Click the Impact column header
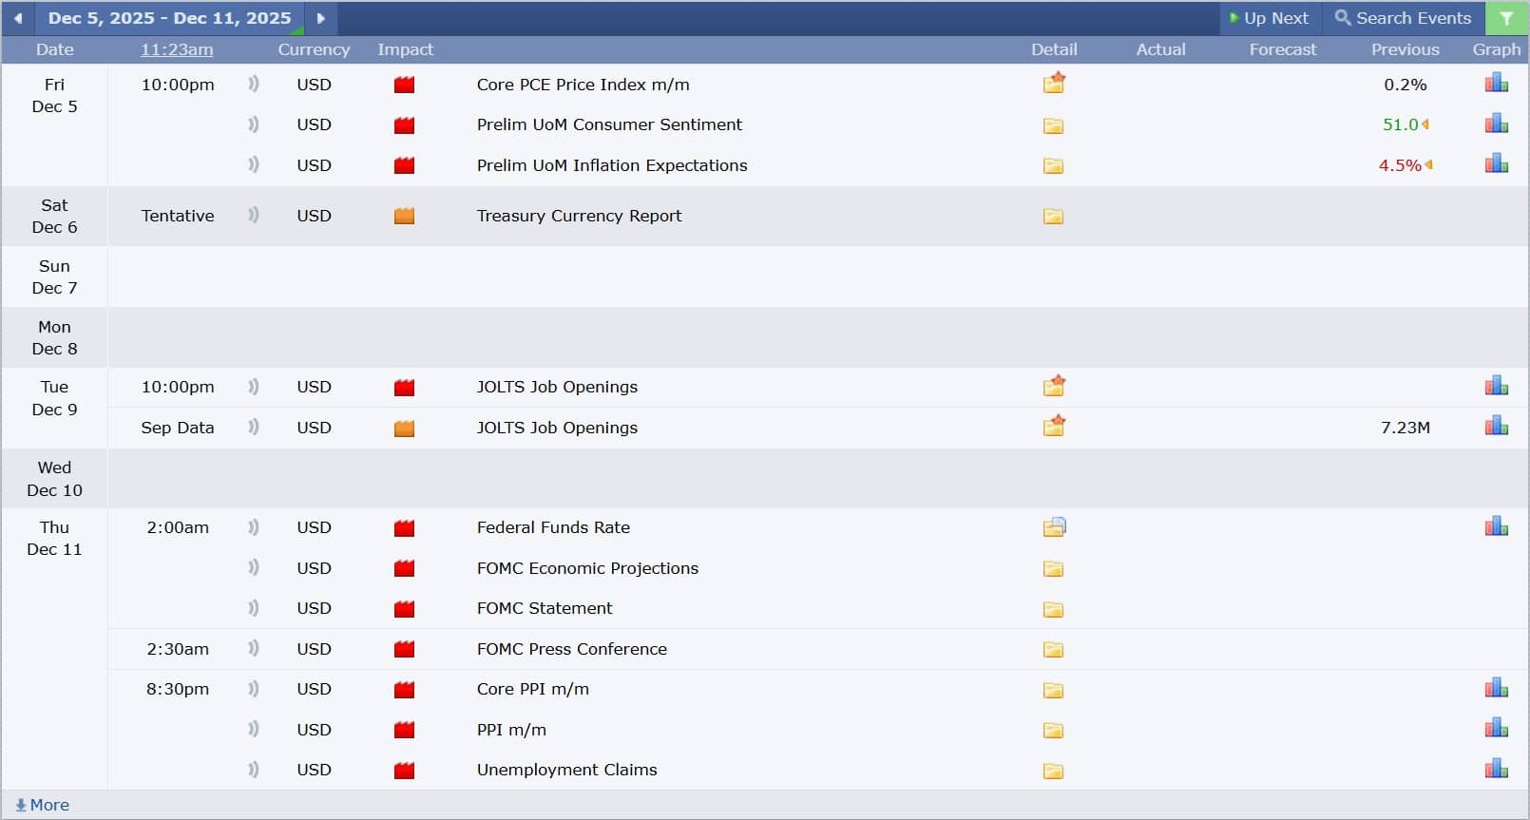The height and width of the screenshot is (820, 1530). pyautogui.click(x=405, y=49)
